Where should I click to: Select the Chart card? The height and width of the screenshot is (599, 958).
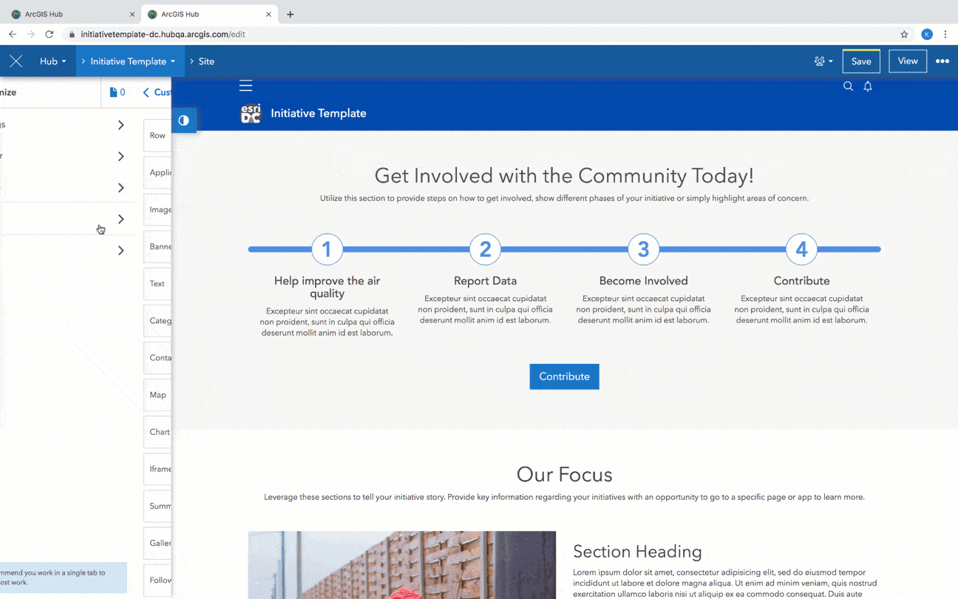coord(157,432)
